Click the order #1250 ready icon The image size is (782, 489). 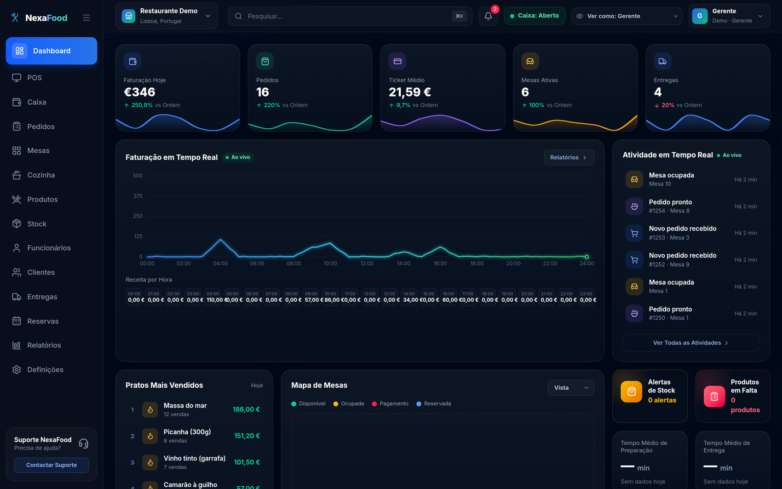pos(634,313)
